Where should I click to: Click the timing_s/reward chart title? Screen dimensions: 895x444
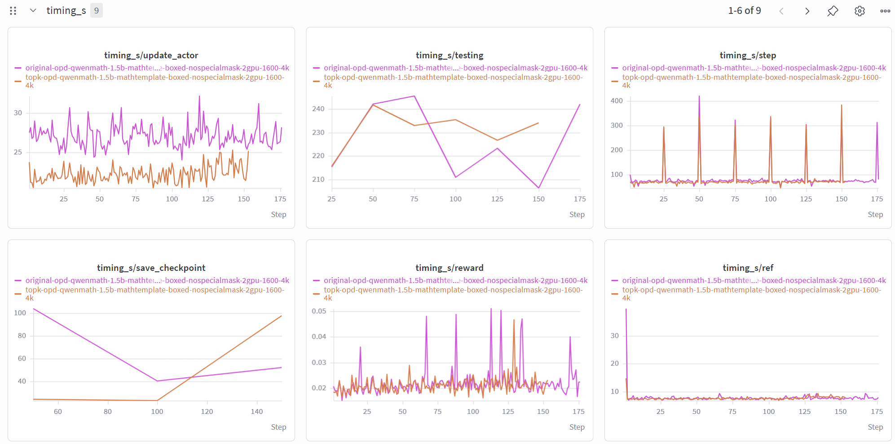click(450, 268)
